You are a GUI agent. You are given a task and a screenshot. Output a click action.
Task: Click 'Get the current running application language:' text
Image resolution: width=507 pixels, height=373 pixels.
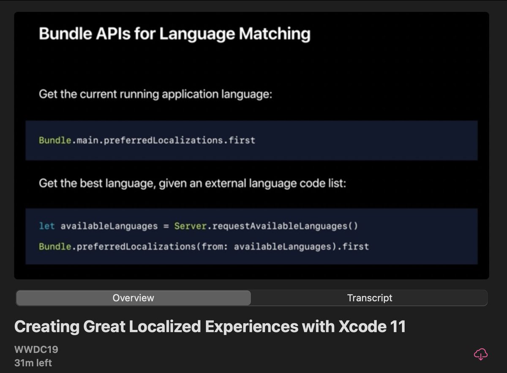pos(155,94)
